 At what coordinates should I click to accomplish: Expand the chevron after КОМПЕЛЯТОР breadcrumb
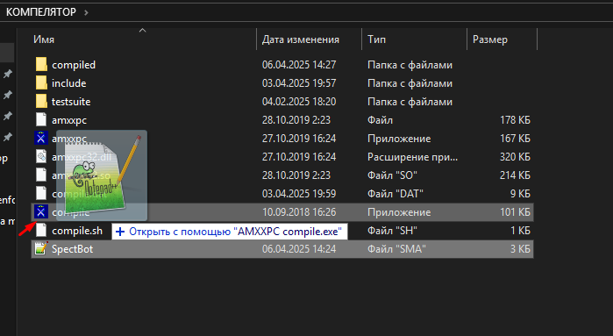(86, 12)
